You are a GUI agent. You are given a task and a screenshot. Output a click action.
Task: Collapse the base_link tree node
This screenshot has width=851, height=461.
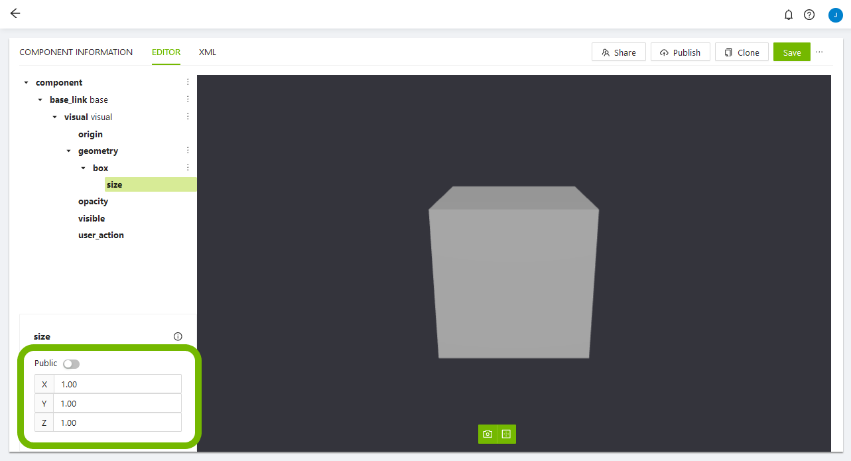click(x=40, y=100)
